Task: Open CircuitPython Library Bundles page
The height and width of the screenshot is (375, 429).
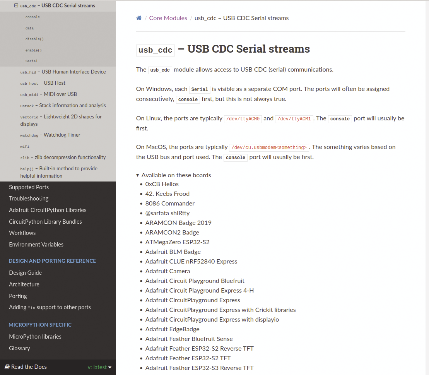Action: 45,222
